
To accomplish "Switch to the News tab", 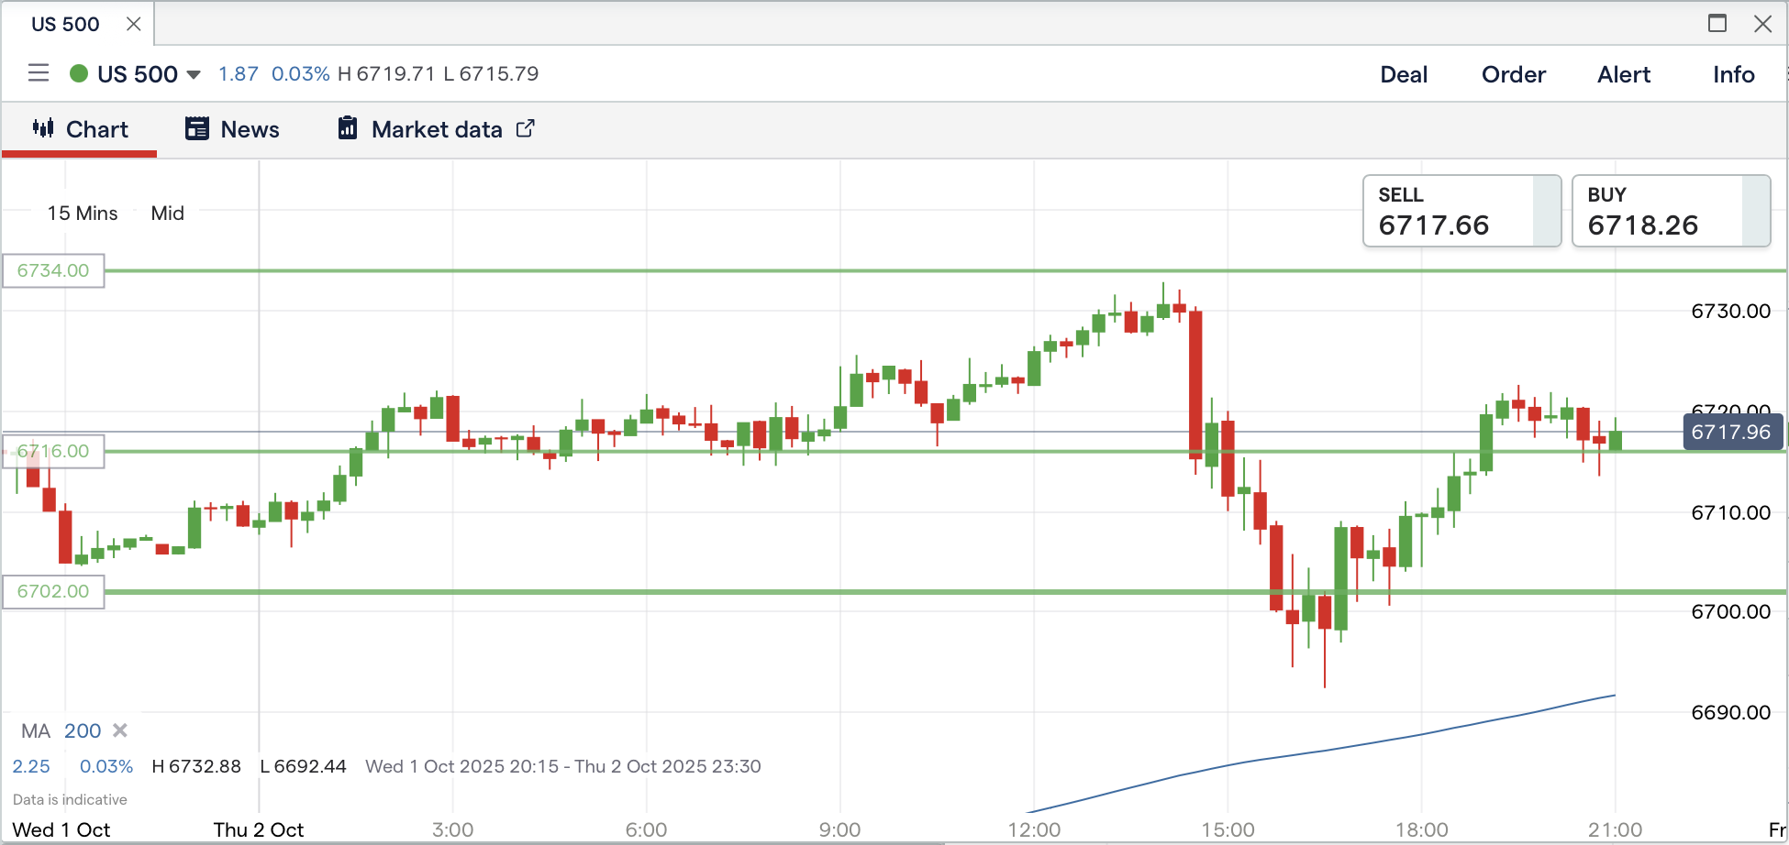I will pos(233,129).
